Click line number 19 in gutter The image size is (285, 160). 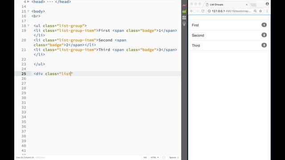(24, 31)
